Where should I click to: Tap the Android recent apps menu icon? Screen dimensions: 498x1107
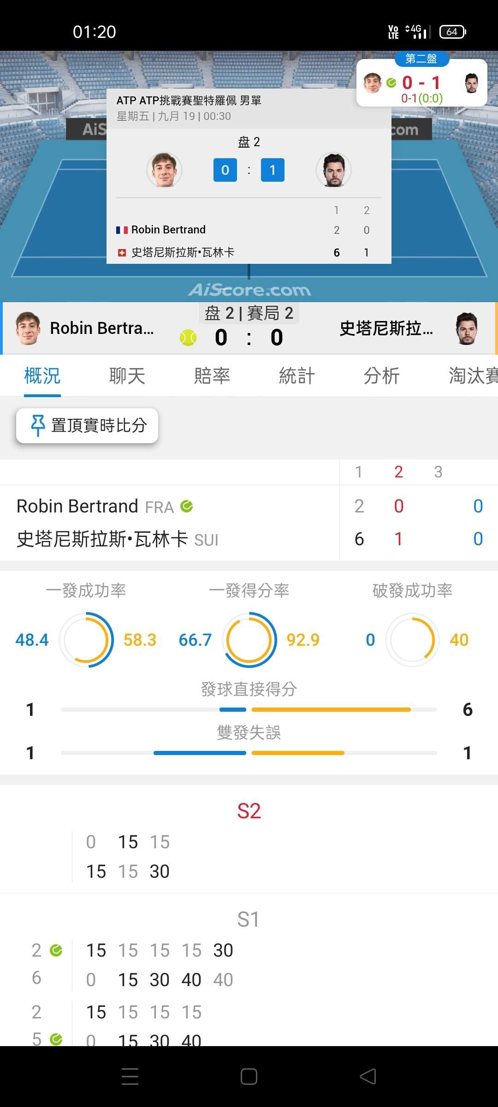(130, 1077)
